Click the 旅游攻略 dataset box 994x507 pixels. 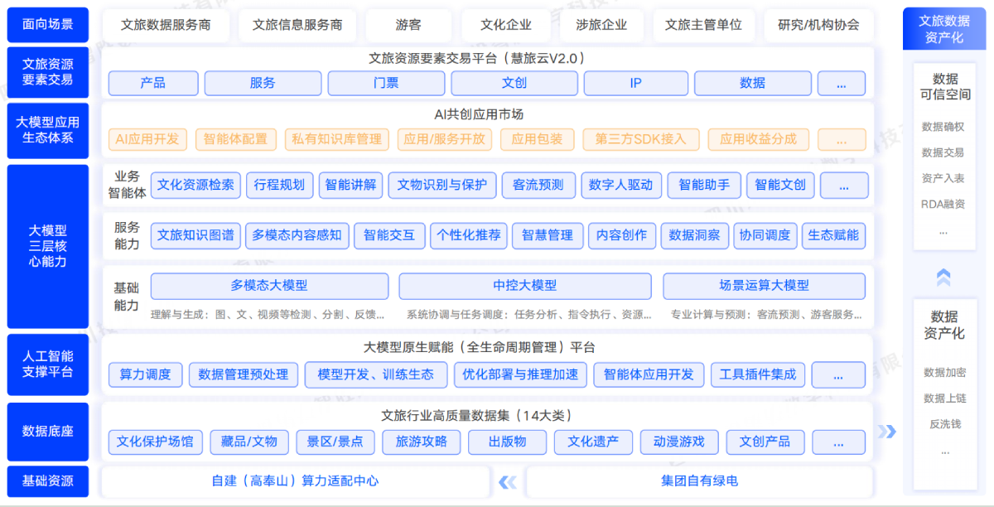421,442
